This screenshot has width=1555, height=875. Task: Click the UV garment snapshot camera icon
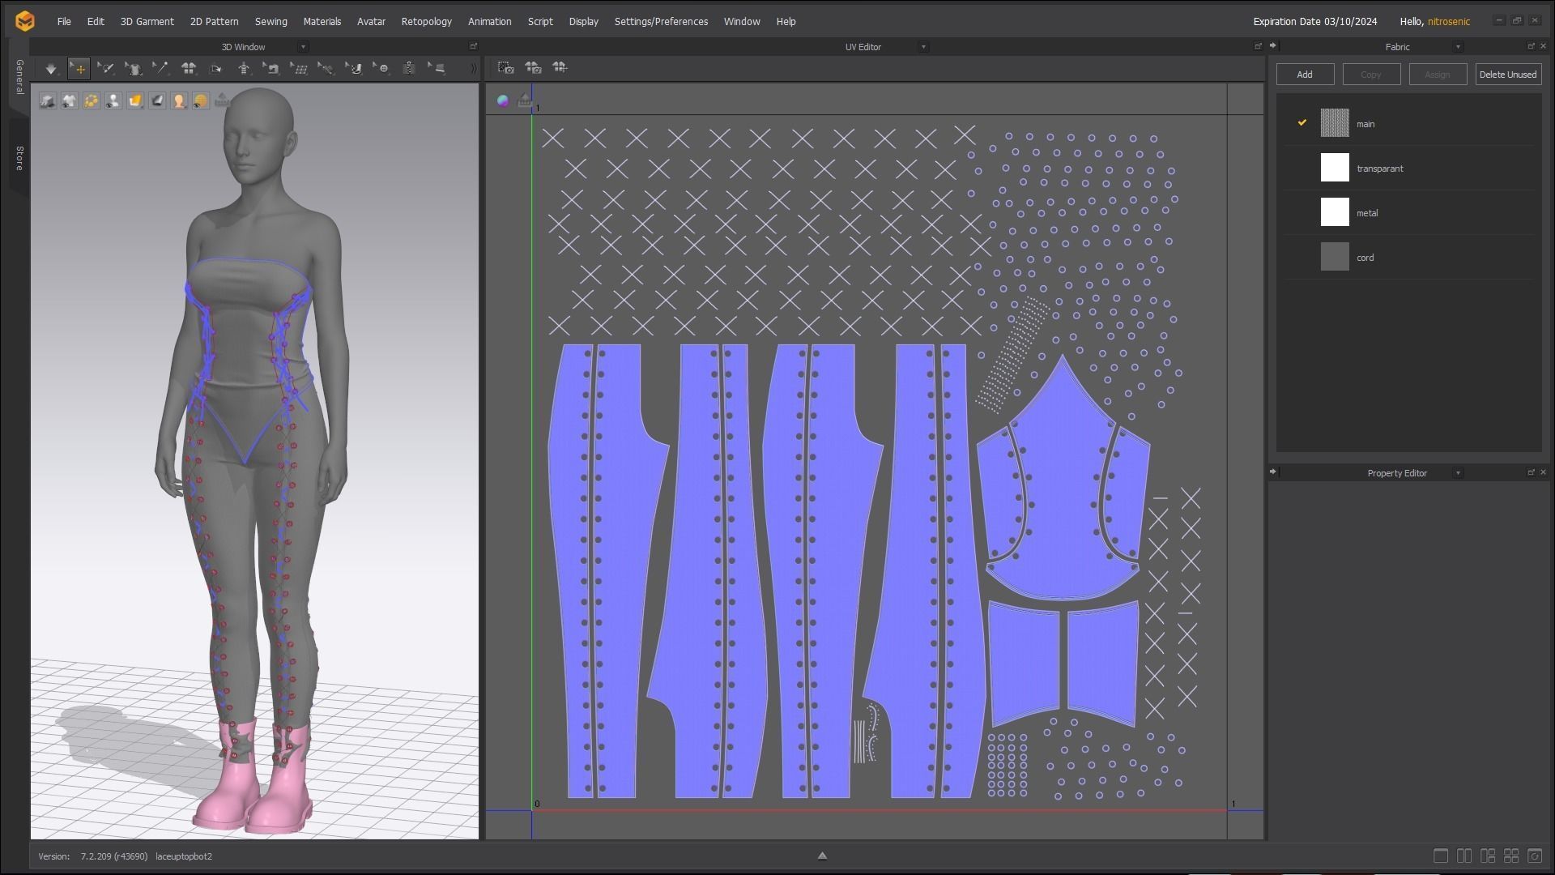tap(533, 68)
